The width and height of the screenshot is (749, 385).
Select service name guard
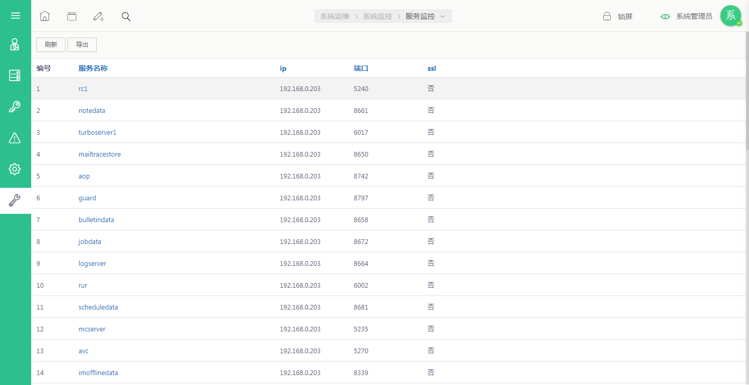pyautogui.click(x=87, y=198)
